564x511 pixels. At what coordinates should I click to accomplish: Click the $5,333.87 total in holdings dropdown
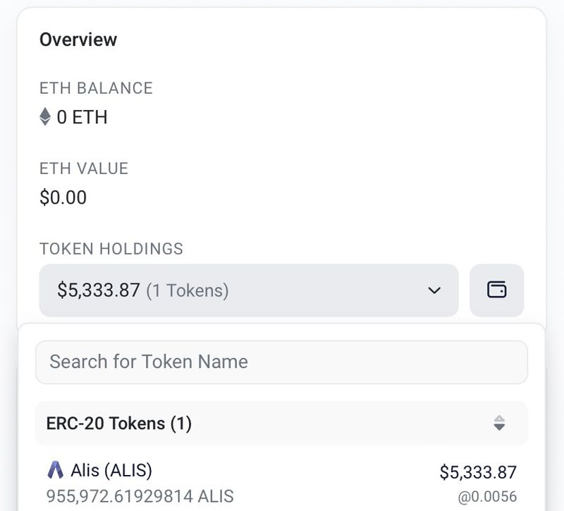98,290
